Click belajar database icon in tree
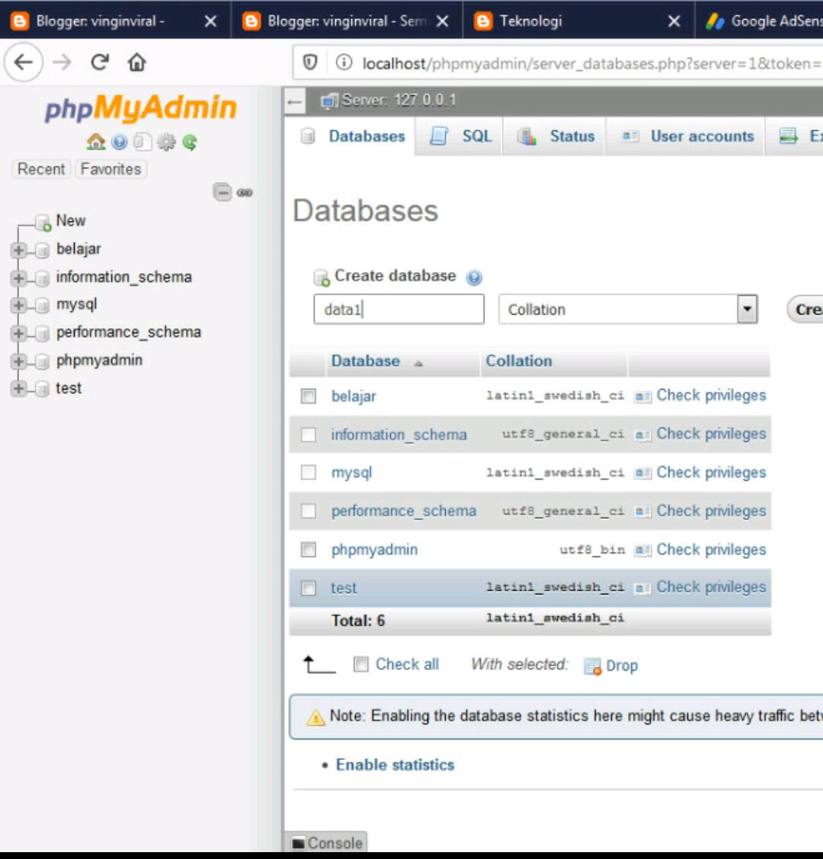 tap(42, 250)
